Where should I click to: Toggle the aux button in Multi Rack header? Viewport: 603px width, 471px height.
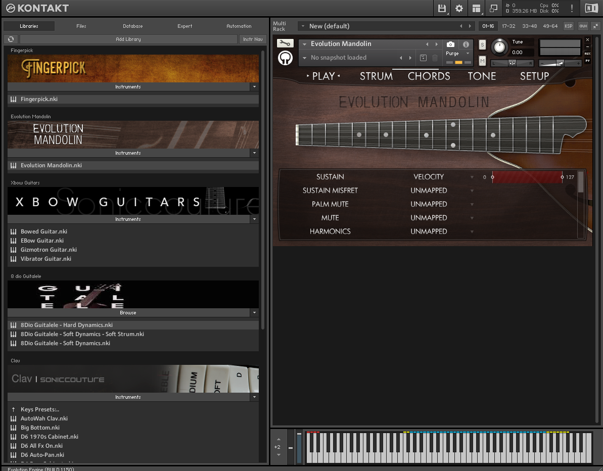583,26
